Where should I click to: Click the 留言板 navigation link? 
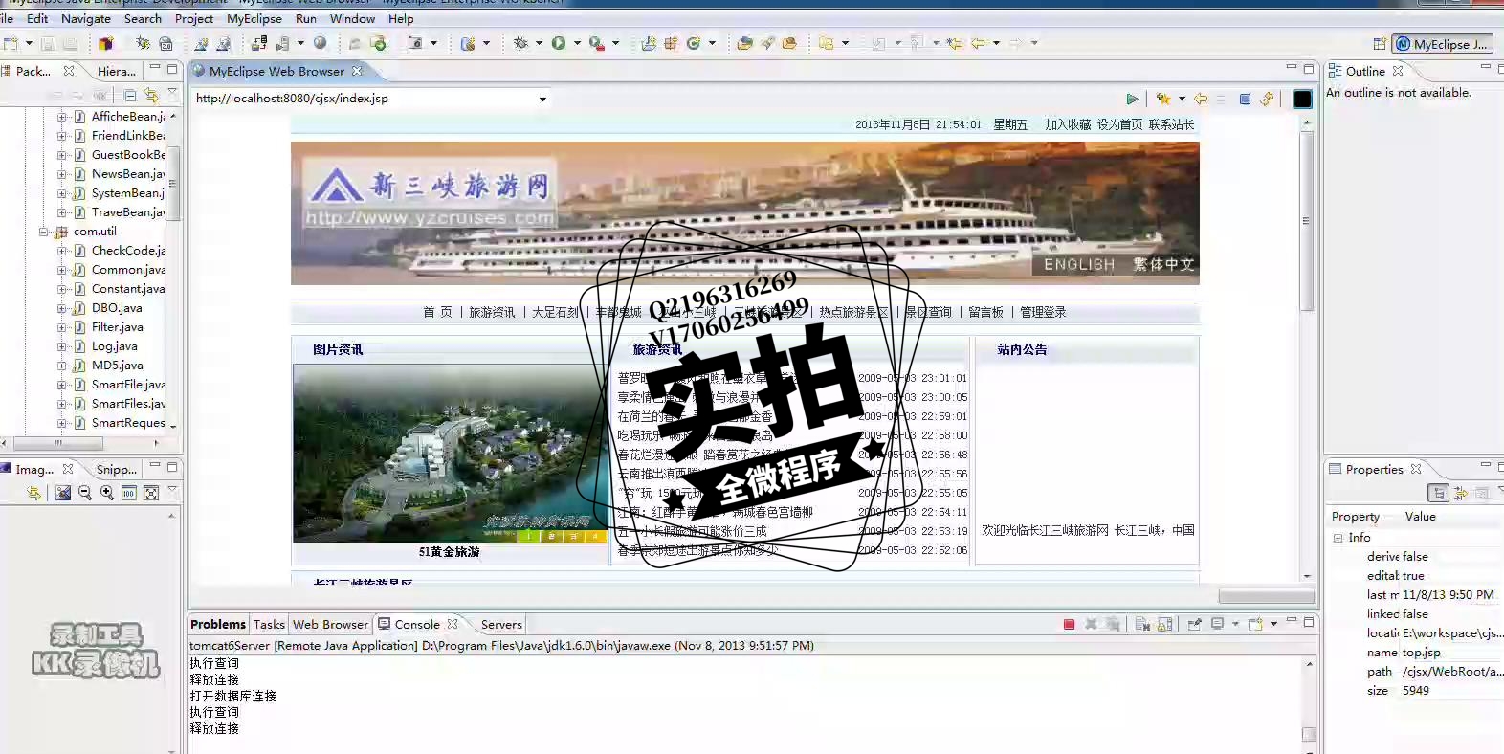coord(985,312)
